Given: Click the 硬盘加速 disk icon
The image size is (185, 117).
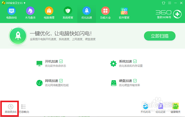Looking at the screenshot, I should pos(113,83).
